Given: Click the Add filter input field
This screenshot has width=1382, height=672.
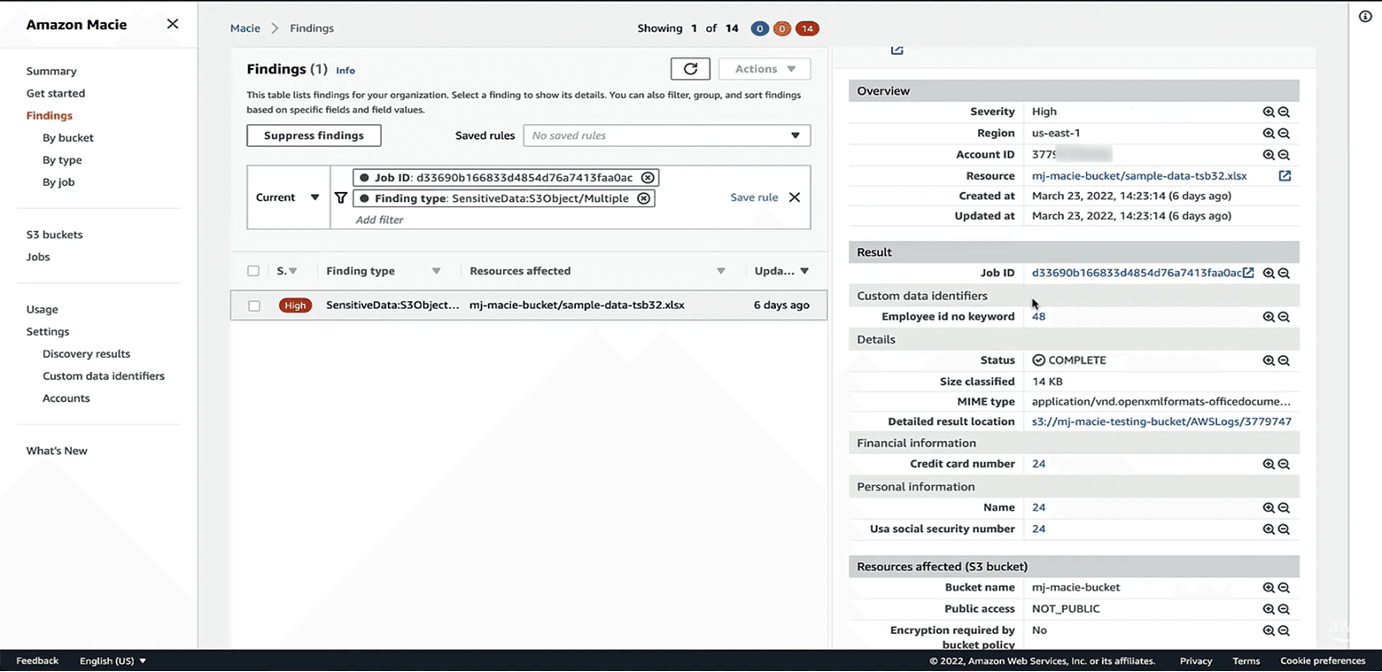Looking at the screenshot, I should (379, 220).
